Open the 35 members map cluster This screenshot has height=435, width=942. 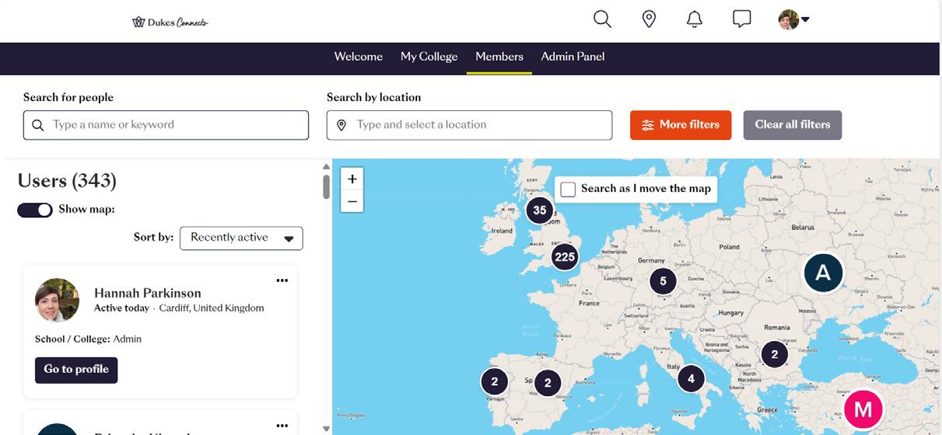pyautogui.click(x=540, y=210)
